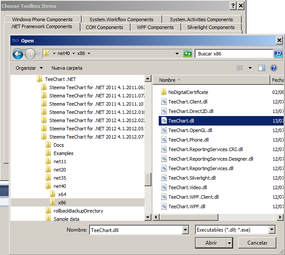
Task: Open the view options dropdown arrow
Action: pos(250,68)
